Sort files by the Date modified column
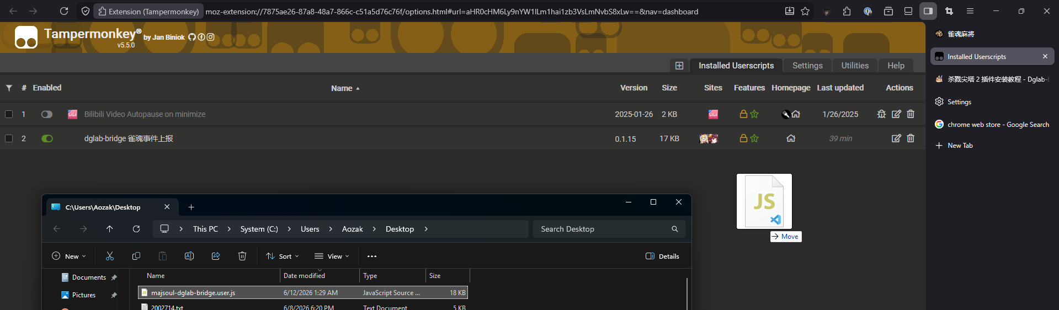 coord(320,276)
